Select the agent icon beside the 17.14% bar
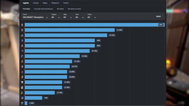The image size is (189, 106). tap(22, 93)
